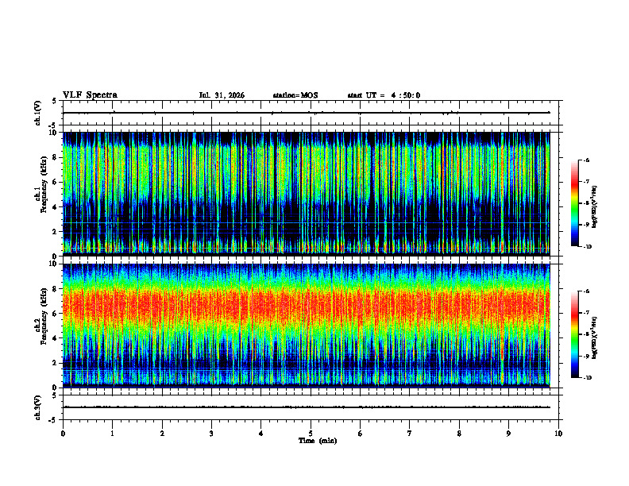Click the "-6" label on ch.1 colorbar
629x486 pixels.
586,160
